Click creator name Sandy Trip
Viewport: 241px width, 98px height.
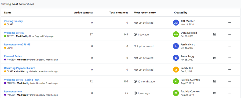click(187, 68)
